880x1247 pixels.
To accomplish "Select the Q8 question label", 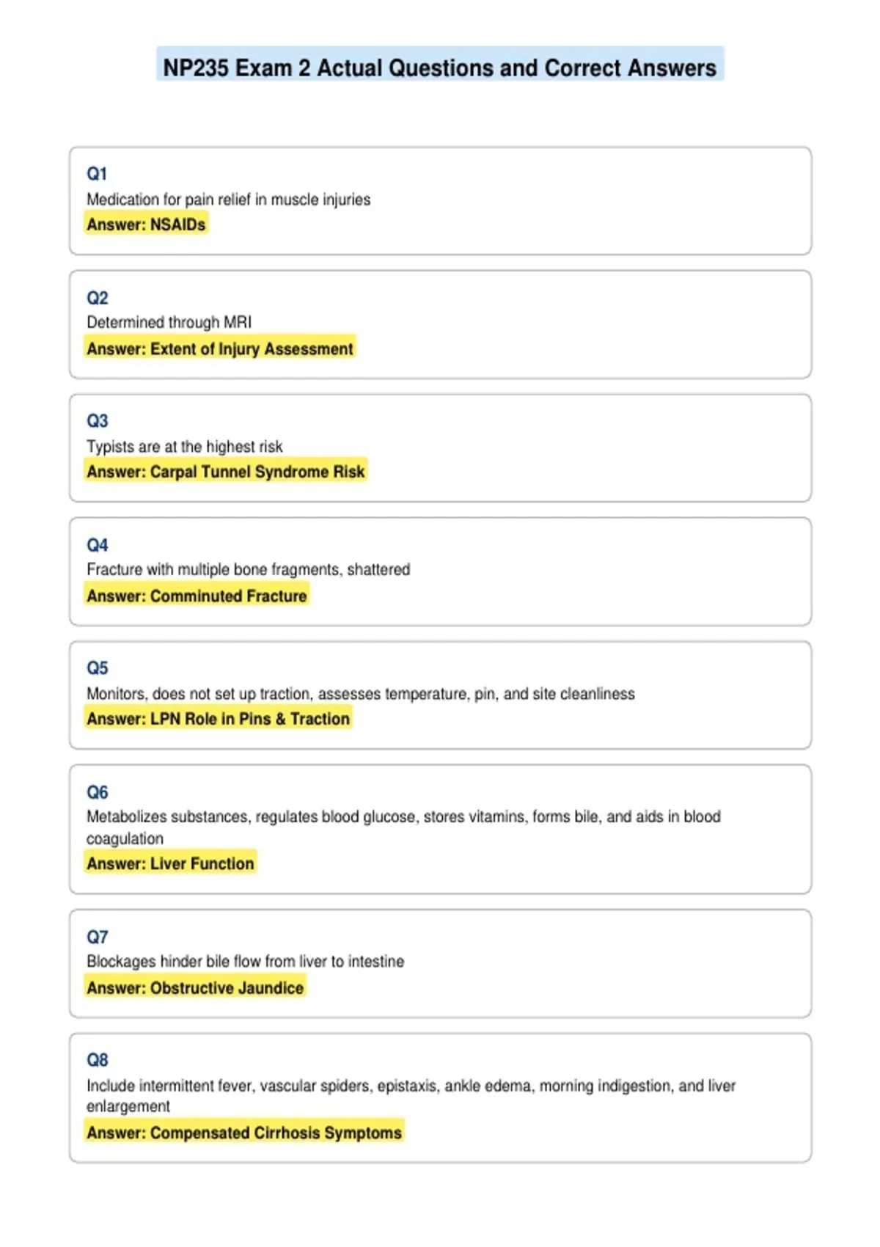I will click(x=97, y=1060).
